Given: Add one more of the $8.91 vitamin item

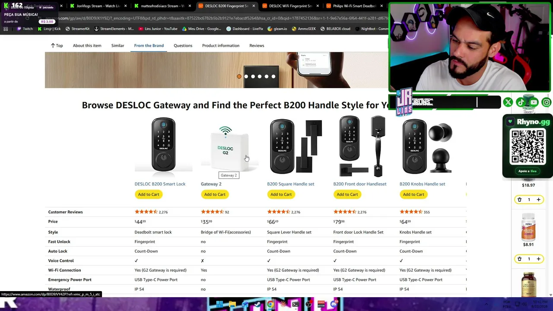Looking at the screenshot, I should tap(538, 259).
